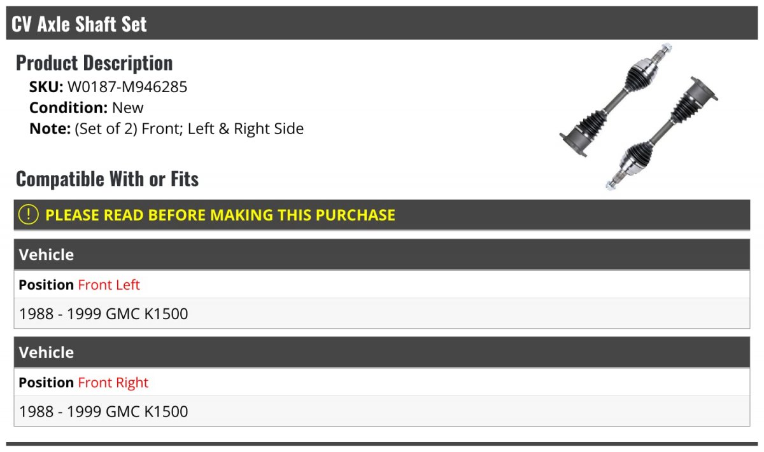Click the bold SKU label
764x452 pixels.
46,87
